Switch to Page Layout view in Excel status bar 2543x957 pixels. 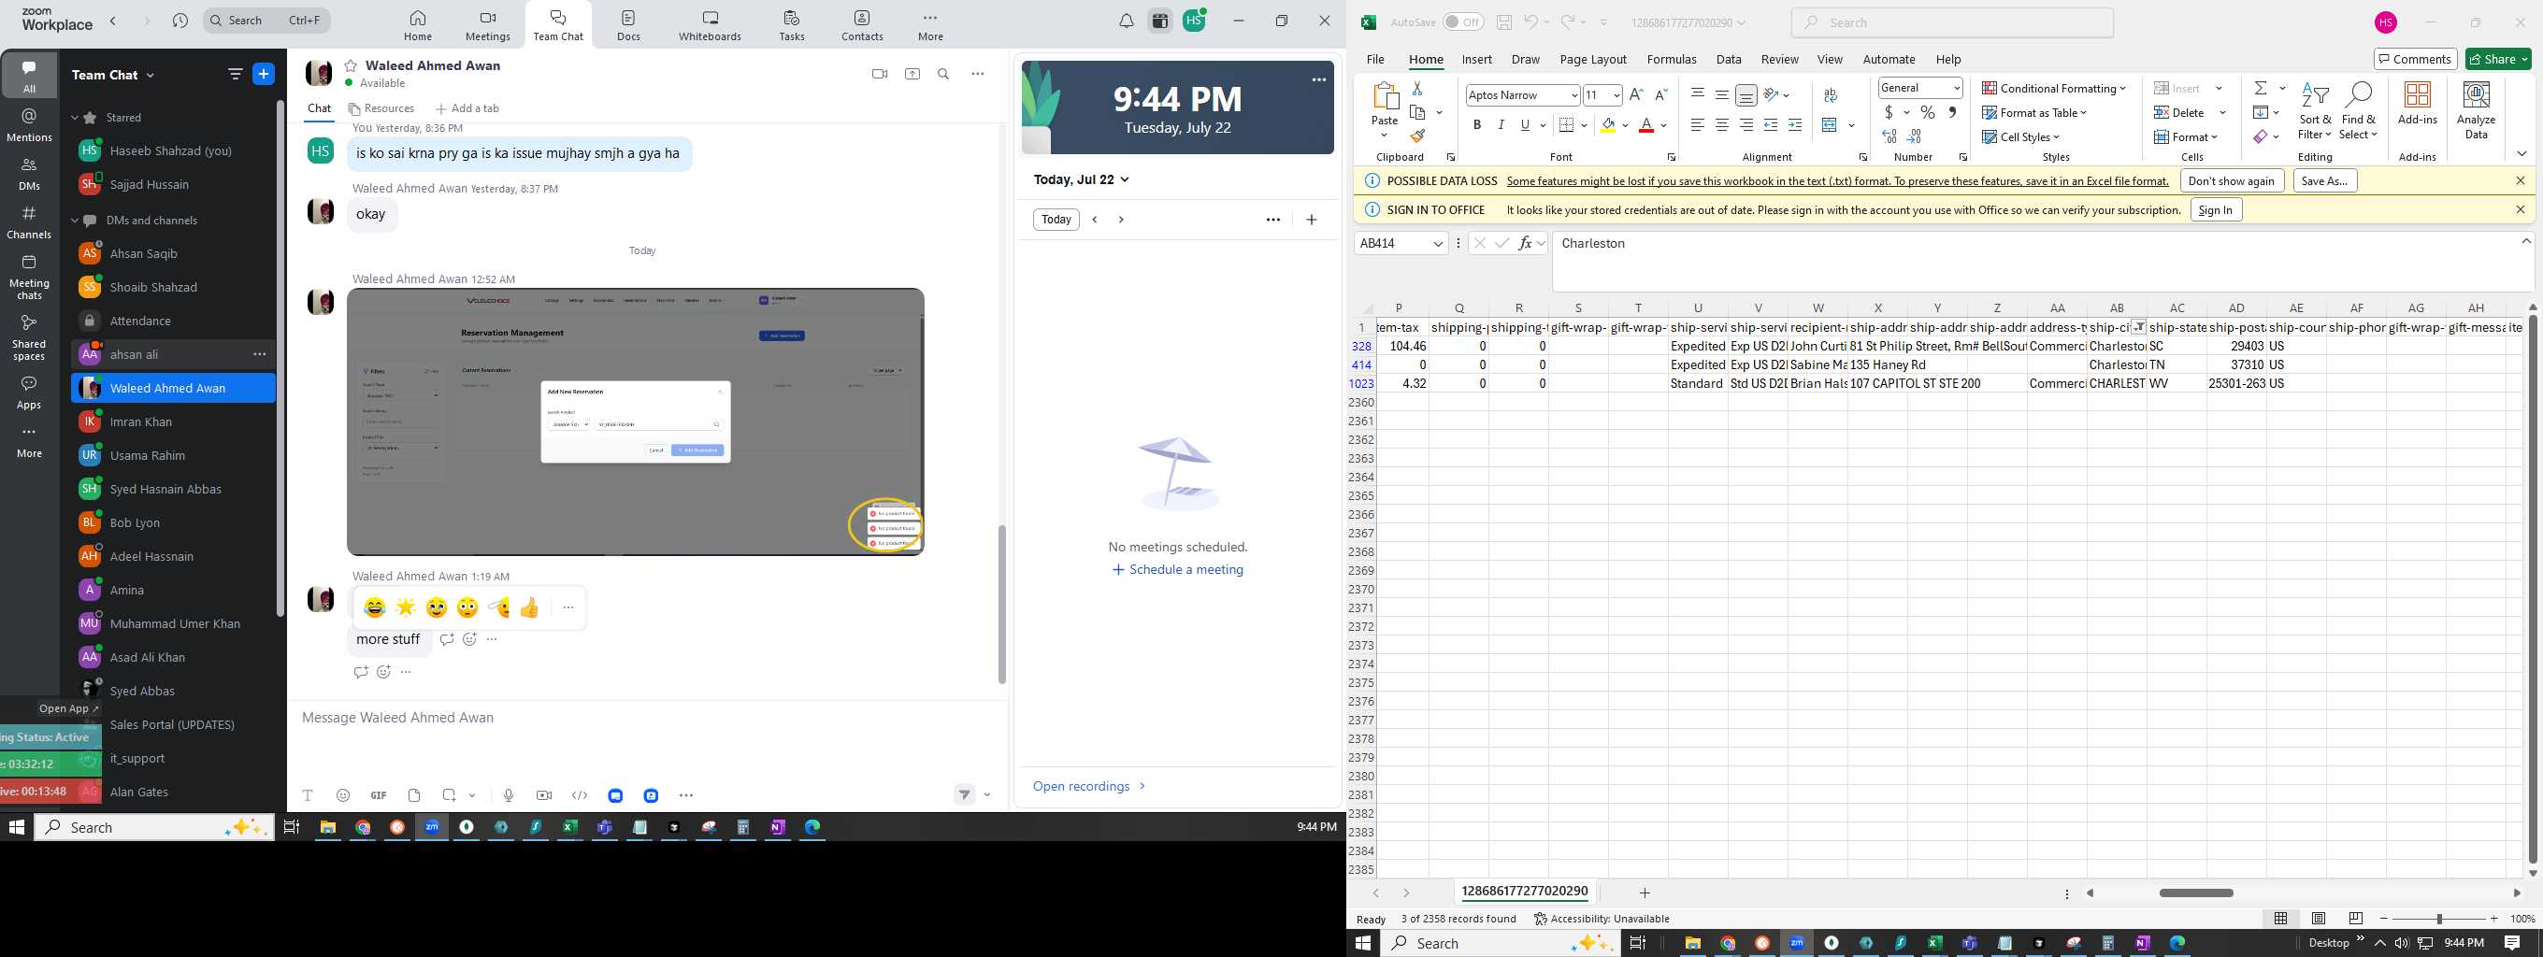coord(2318,919)
